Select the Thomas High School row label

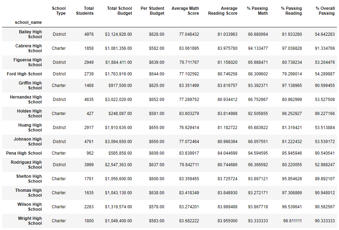click(28, 193)
